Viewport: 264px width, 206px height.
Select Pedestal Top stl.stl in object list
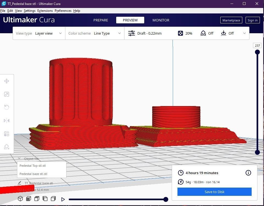(x=42, y=166)
